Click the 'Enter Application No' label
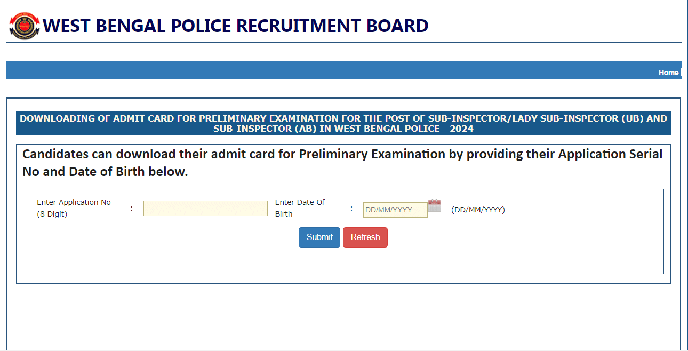 click(74, 203)
